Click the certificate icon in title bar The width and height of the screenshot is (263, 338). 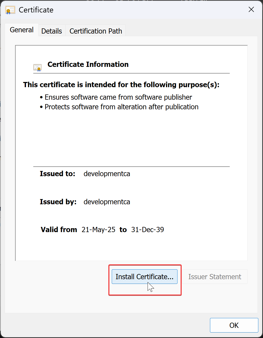(x=10, y=10)
